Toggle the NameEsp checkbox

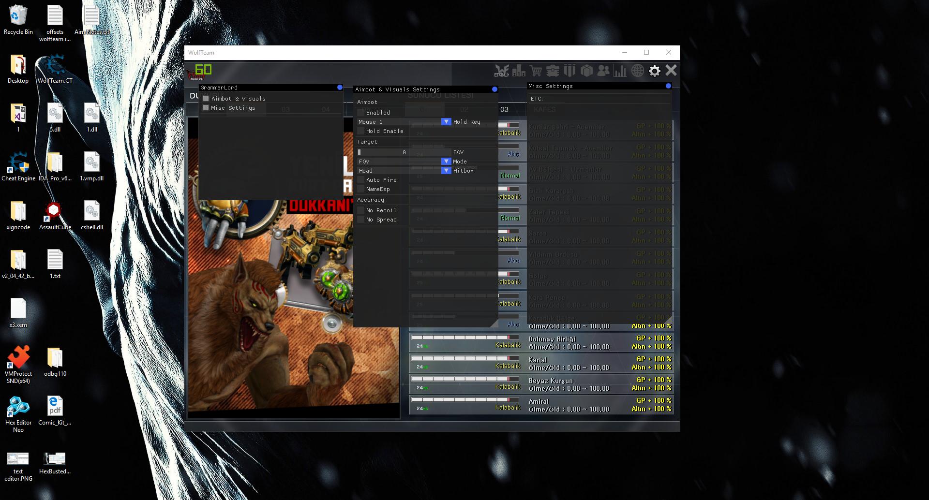coord(360,189)
